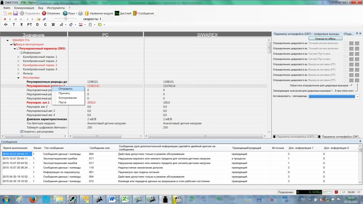This screenshot has width=363, height=204.
Task: Click the speed slider handle
Action: click(x=66, y=19)
